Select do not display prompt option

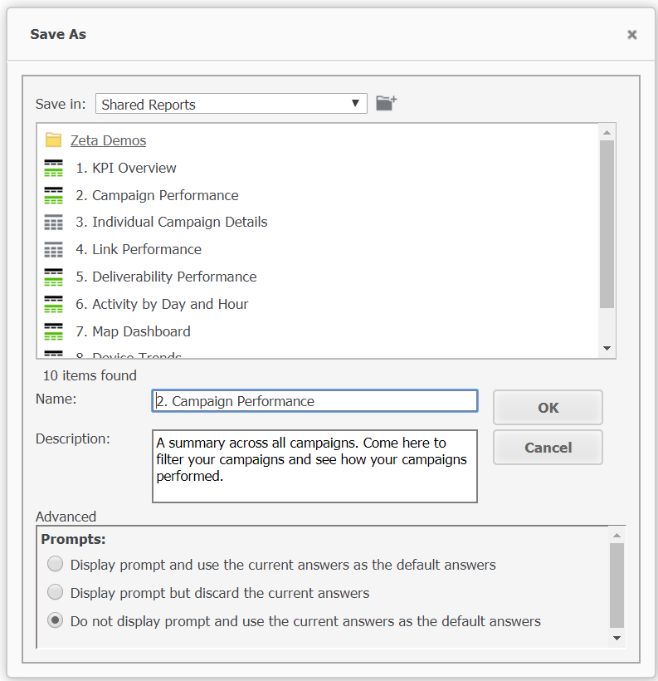click(x=55, y=621)
